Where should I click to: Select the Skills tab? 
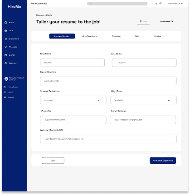coord(137,36)
